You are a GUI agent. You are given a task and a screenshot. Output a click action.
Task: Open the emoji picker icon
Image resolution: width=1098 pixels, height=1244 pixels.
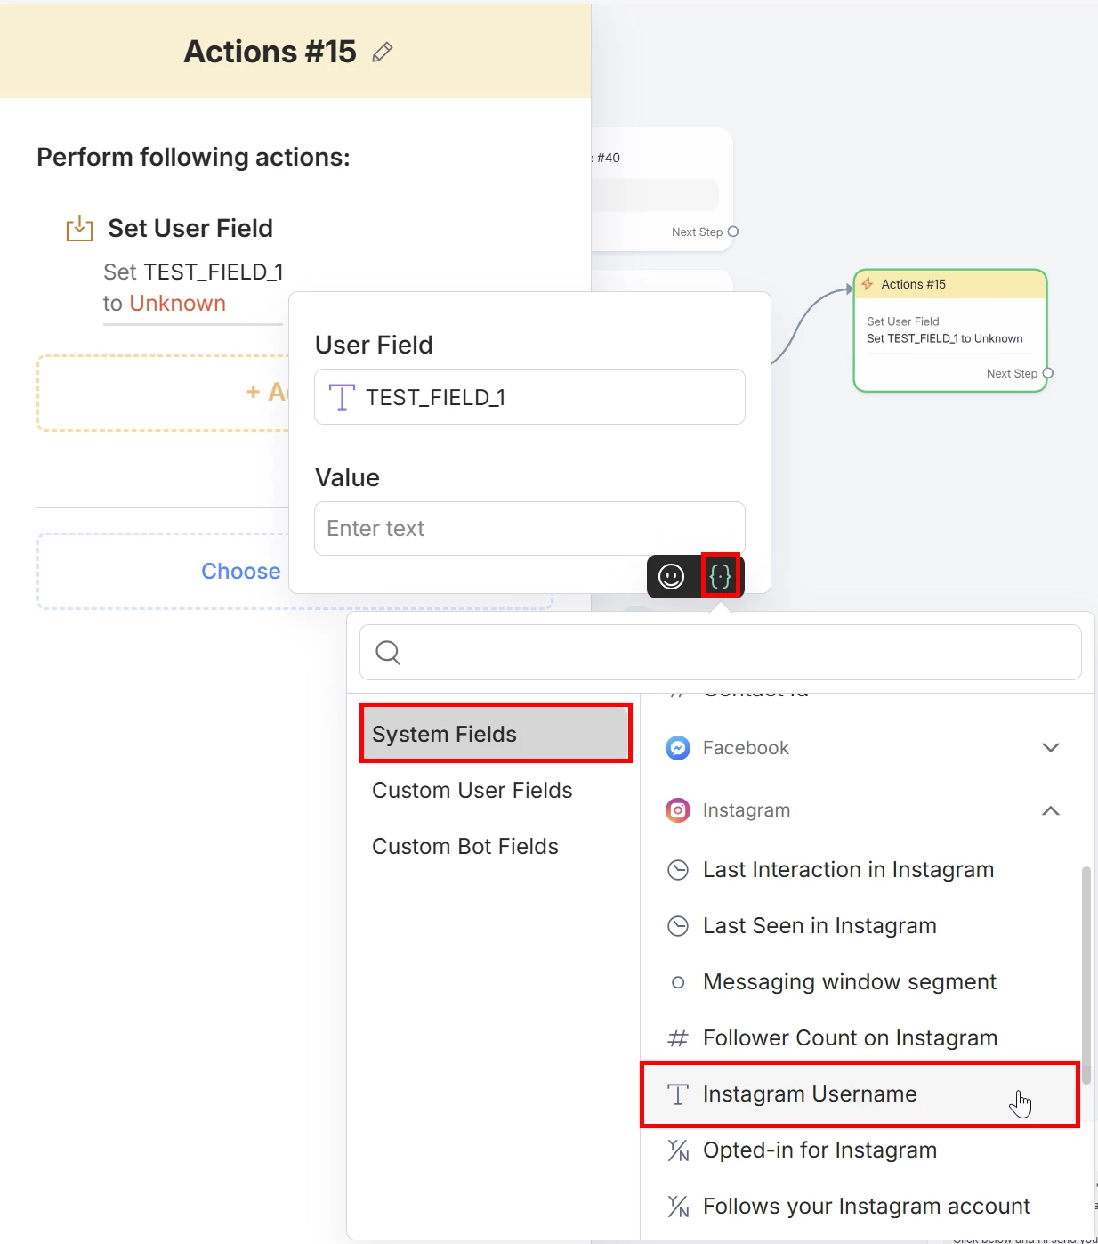click(671, 577)
